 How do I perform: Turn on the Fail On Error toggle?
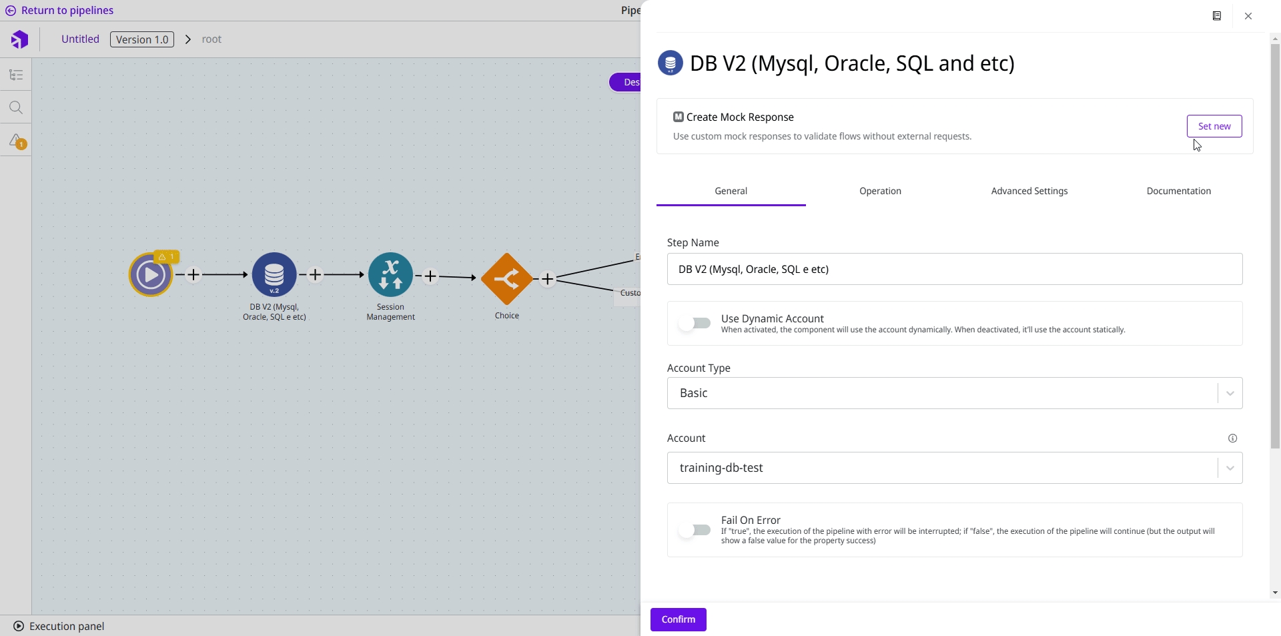point(695,530)
